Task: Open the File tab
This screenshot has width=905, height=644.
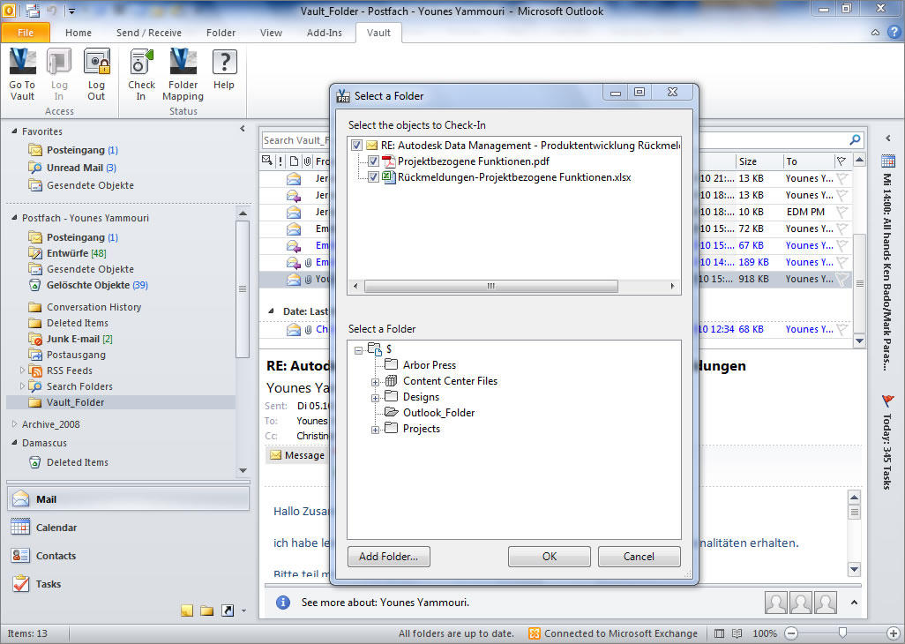Action: pyautogui.click(x=26, y=33)
